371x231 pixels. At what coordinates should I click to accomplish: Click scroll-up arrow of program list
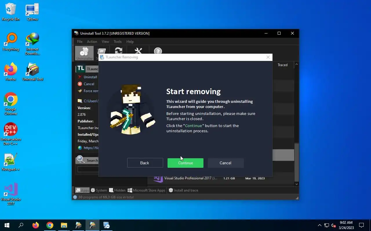click(297, 65)
